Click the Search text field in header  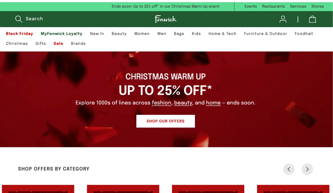click(x=34, y=19)
